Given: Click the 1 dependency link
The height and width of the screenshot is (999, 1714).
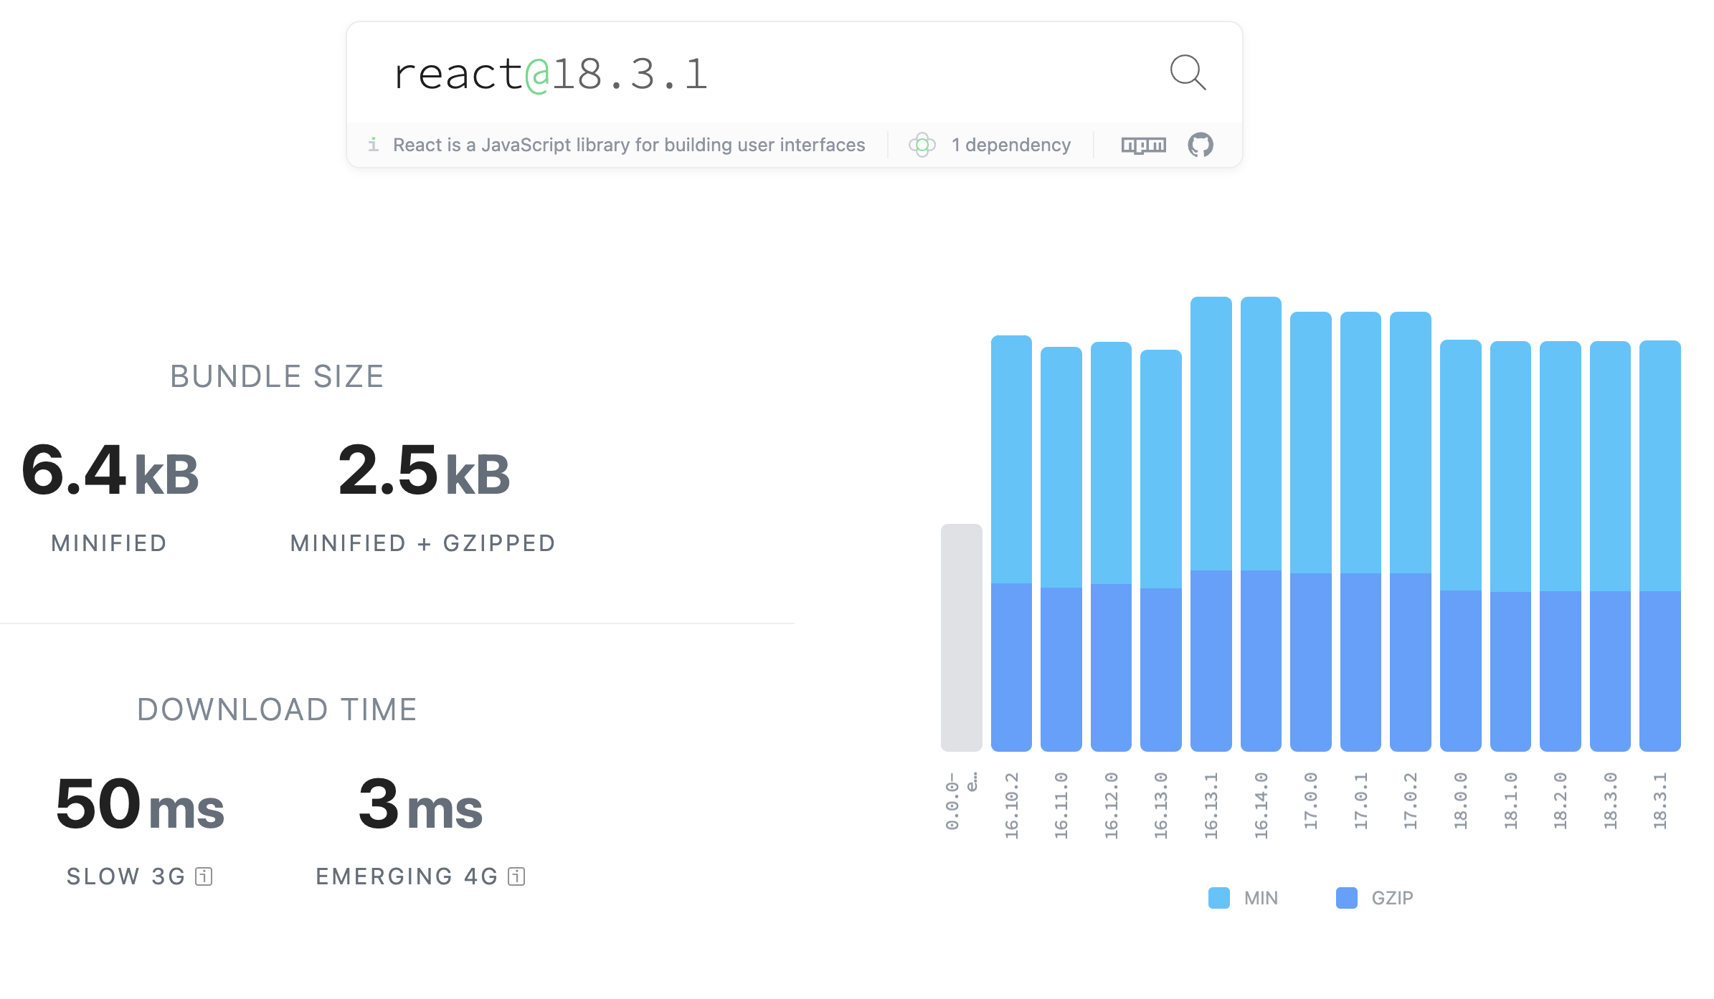Looking at the screenshot, I should pyautogui.click(x=1010, y=145).
